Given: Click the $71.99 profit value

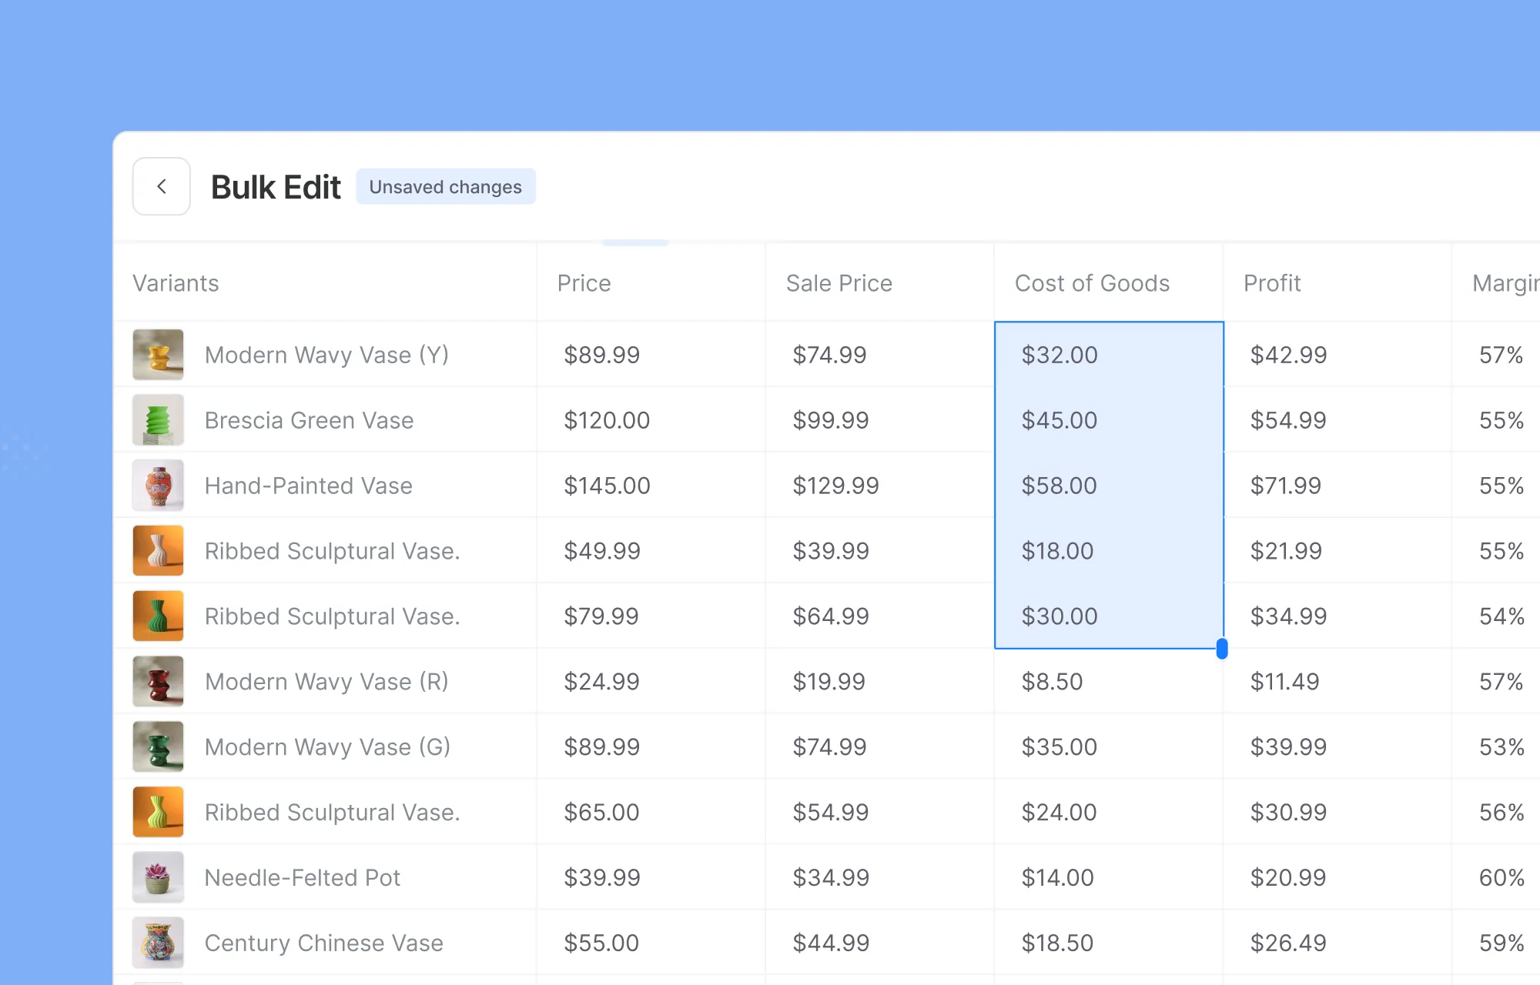Looking at the screenshot, I should pos(1285,486).
